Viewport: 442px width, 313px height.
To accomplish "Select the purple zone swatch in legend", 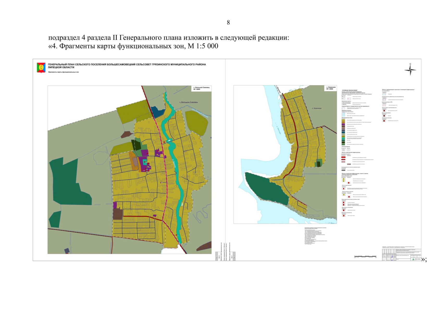I will (343, 124).
